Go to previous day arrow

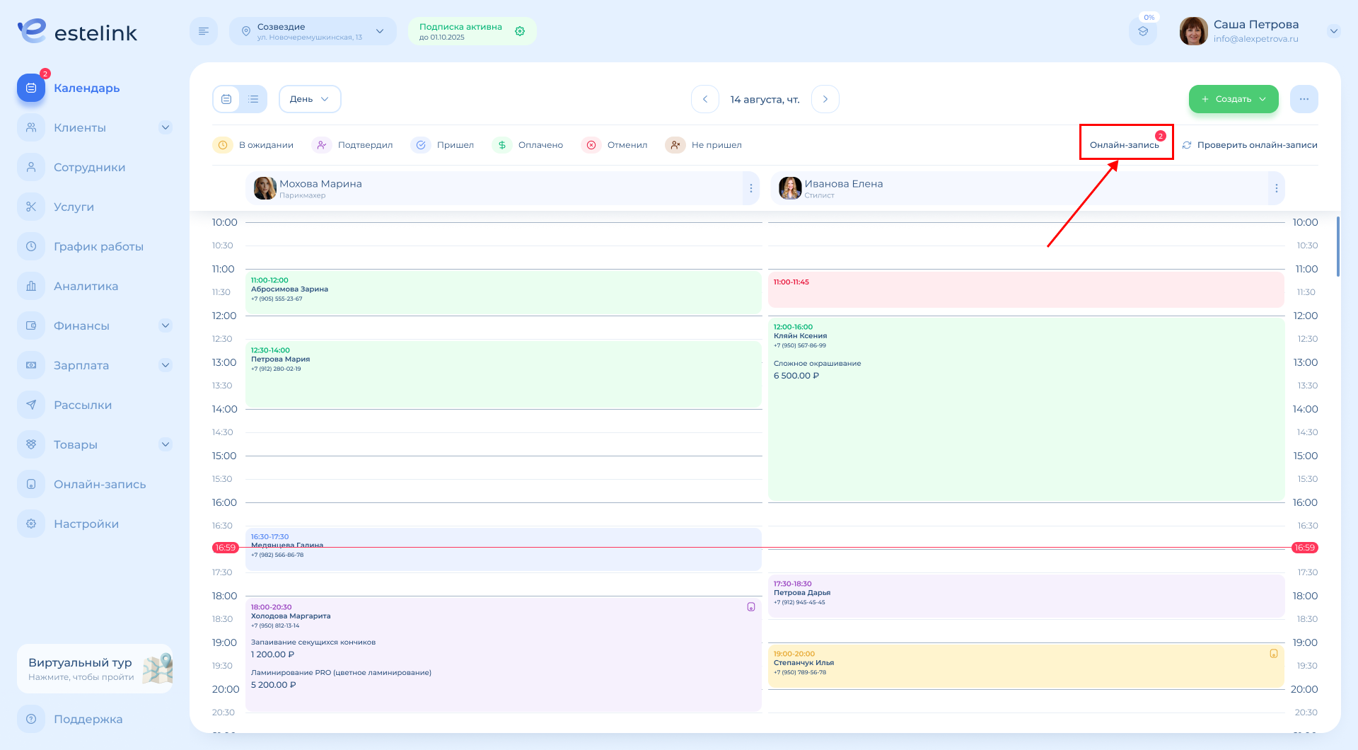[705, 99]
